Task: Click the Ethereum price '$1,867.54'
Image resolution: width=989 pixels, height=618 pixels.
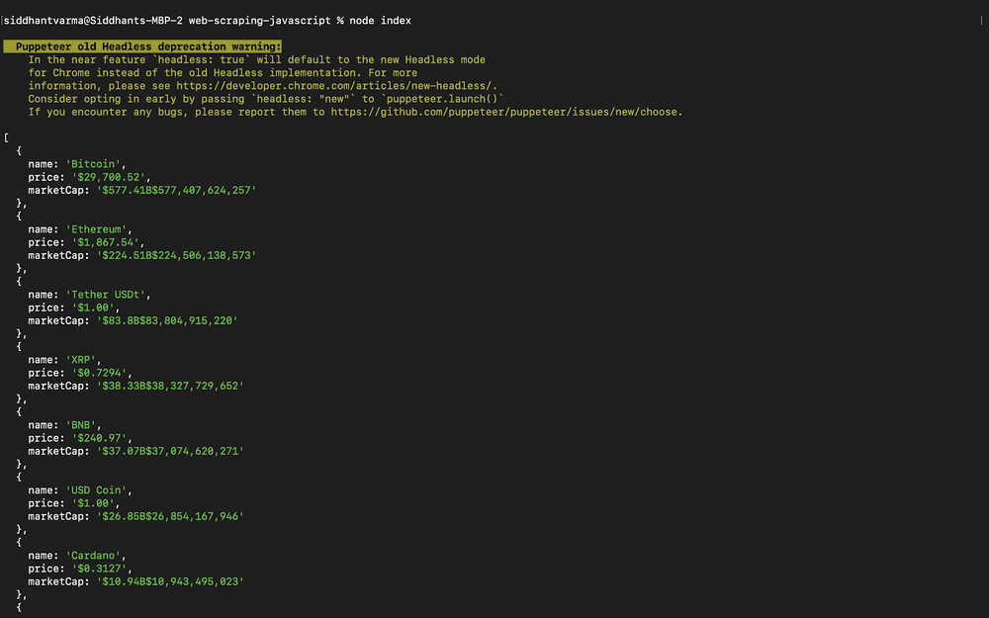Action: click(x=106, y=242)
